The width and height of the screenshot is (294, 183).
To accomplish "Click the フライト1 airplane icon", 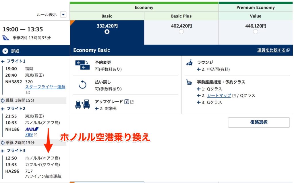I will 3,61.
